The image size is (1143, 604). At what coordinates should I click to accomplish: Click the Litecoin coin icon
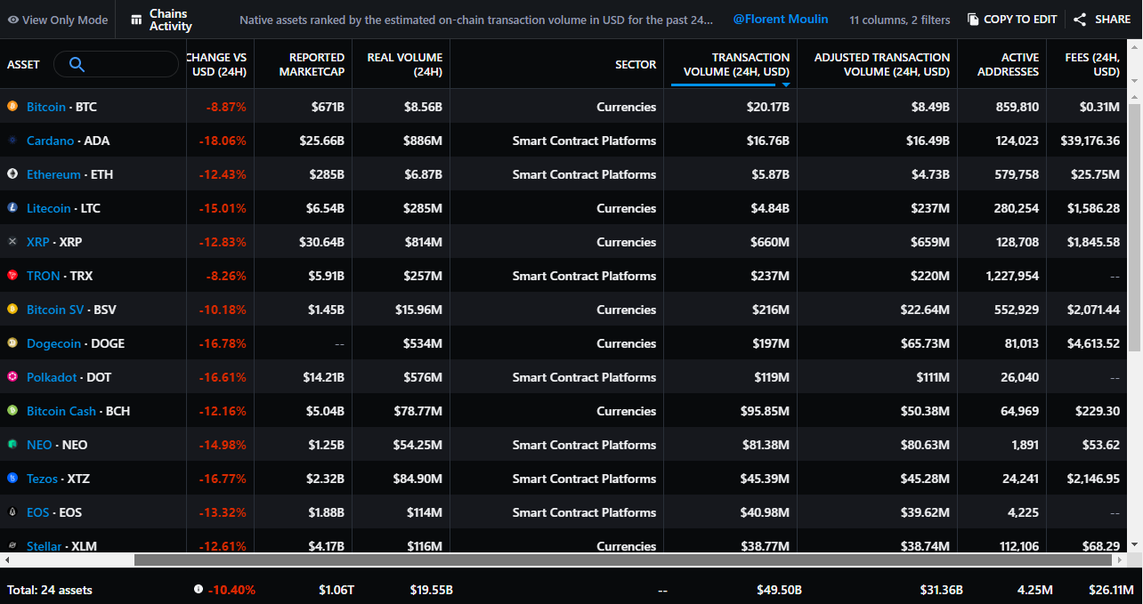pyautogui.click(x=12, y=208)
